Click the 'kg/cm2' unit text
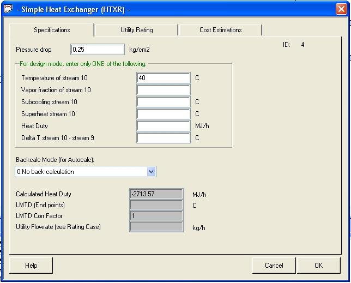Image resolution: width=351 pixels, height=283 pixels. click(x=140, y=50)
